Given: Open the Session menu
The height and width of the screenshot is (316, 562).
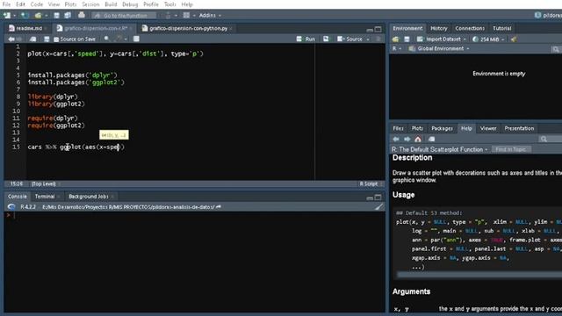Looking at the screenshot, I should click(90, 4).
